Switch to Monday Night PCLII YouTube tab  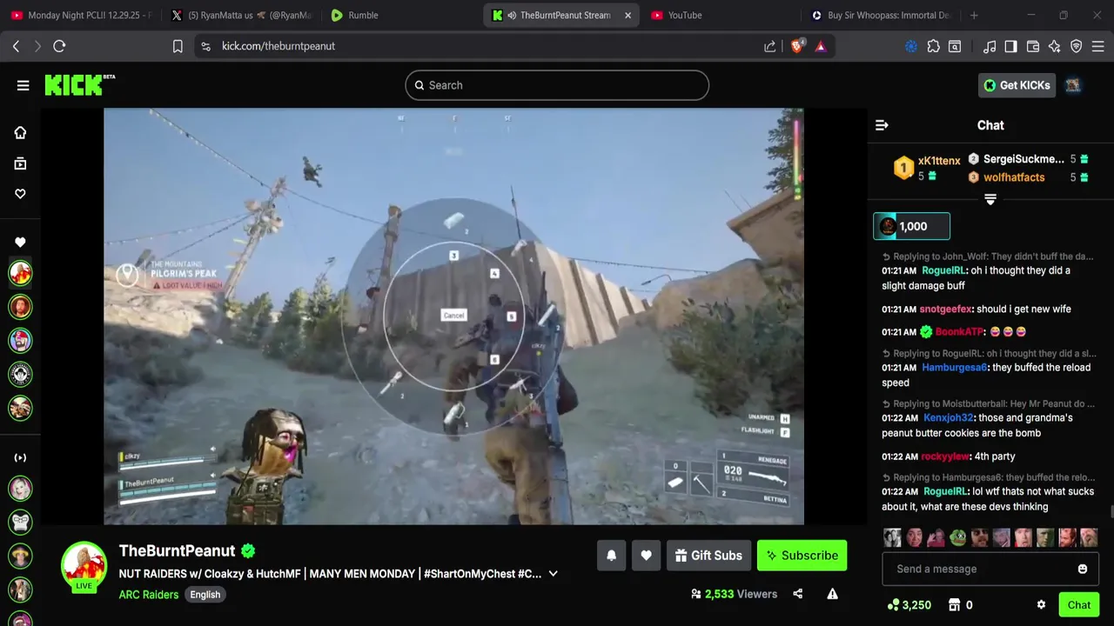(x=81, y=15)
